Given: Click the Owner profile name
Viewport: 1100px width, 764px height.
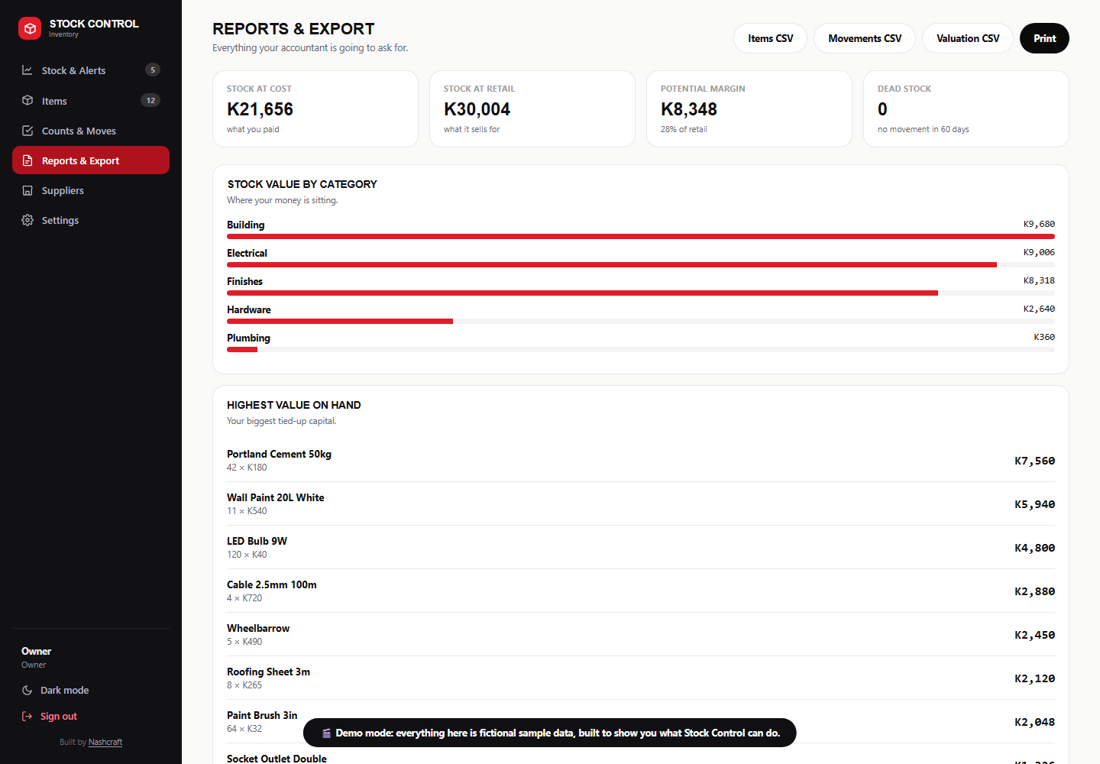Looking at the screenshot, I should pyautogui.click(x=36, y=651).
